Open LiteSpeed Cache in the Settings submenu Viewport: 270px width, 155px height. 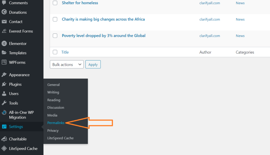point(60,138)
